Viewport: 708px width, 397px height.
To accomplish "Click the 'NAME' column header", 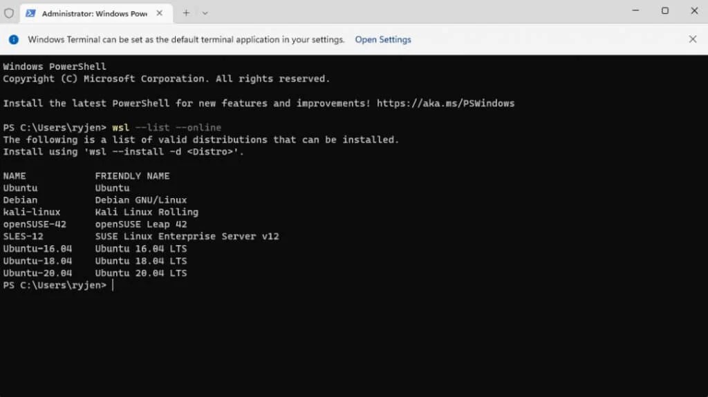I will coord(15,176).
